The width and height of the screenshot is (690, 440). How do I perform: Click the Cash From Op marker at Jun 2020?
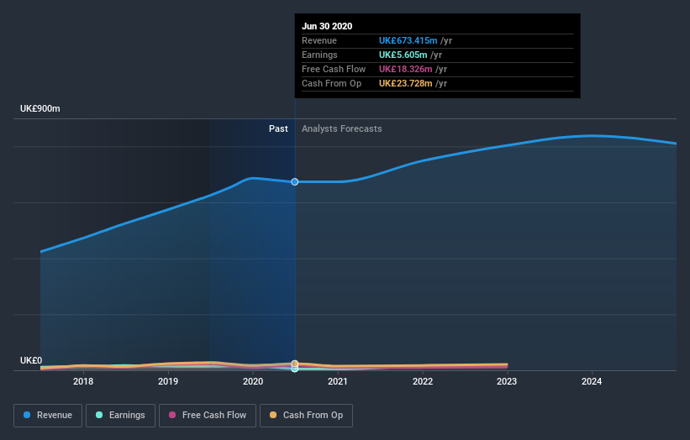pyautogui.click(x=295, y=364)
